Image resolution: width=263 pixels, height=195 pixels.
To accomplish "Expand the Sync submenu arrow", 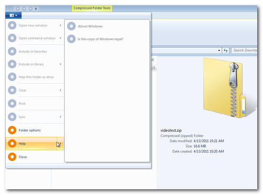I will 60,117.
